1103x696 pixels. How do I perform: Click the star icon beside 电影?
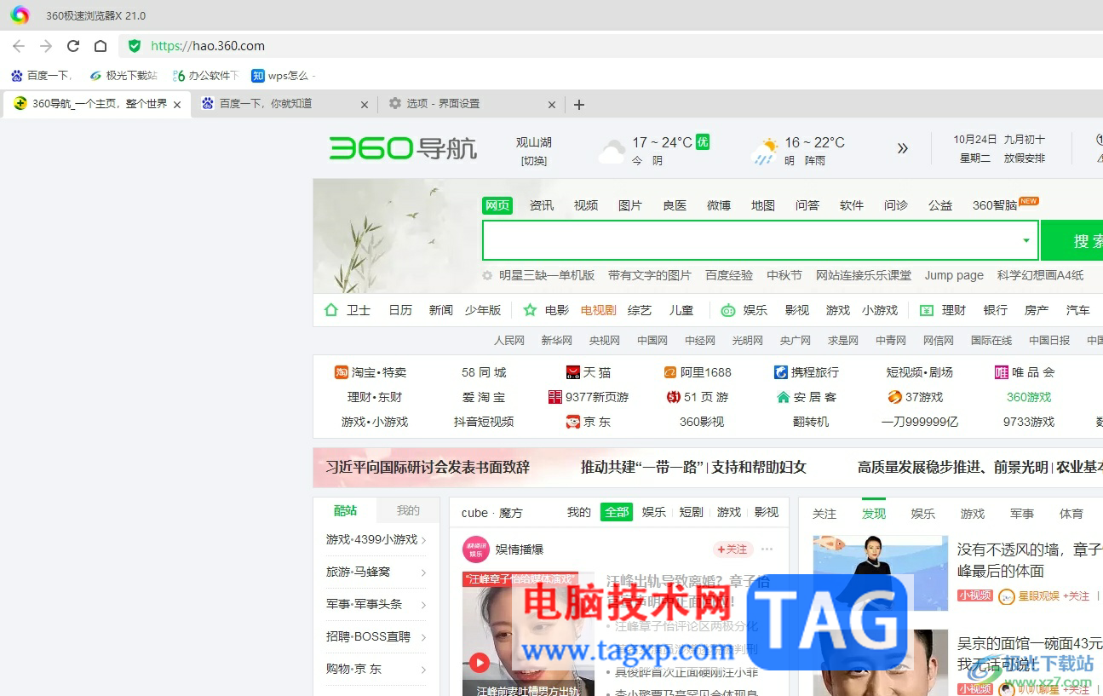click(530, 310)
